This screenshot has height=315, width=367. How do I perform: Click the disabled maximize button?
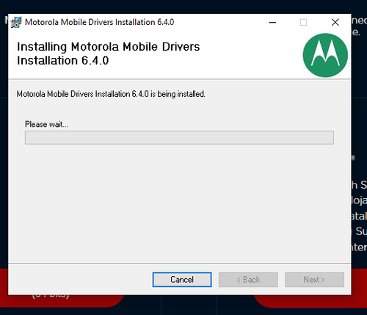tap(303, 22)
